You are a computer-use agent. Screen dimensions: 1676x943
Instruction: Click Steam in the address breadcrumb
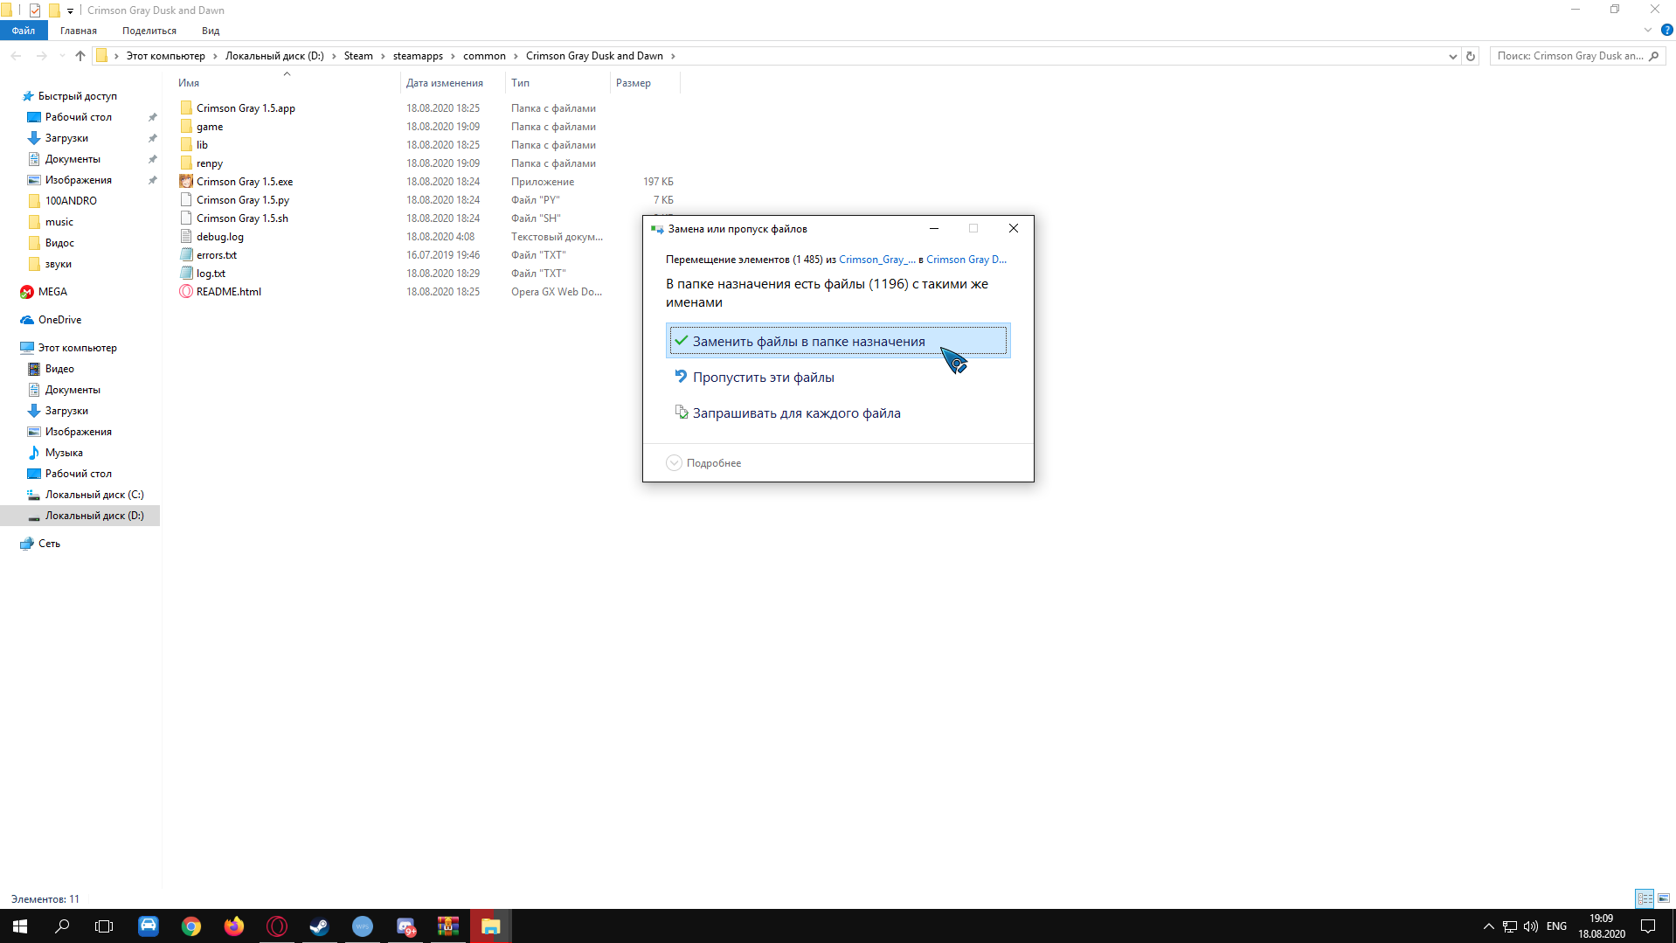[358, 56]
